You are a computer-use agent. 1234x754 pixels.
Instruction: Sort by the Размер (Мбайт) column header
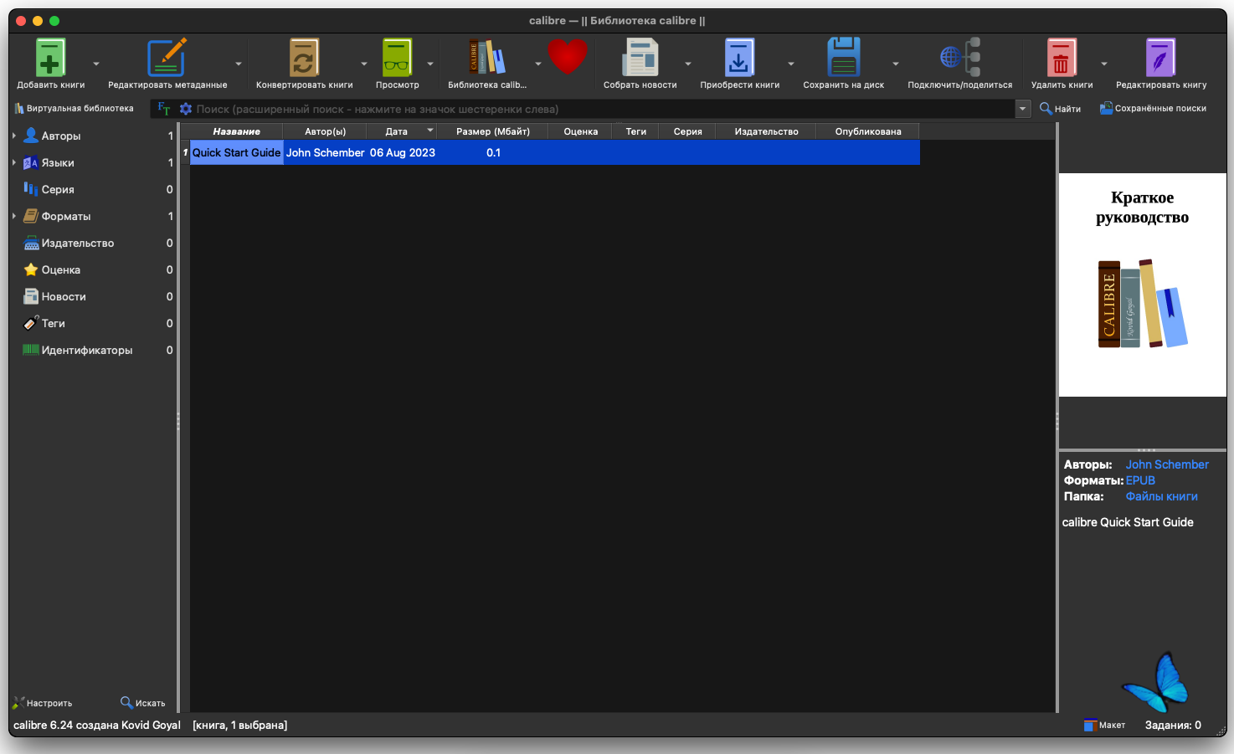pos(493,131)
